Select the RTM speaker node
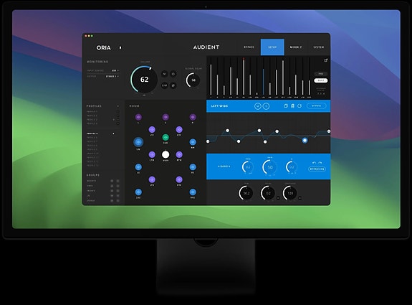The image size is (412, 305). 179,154
